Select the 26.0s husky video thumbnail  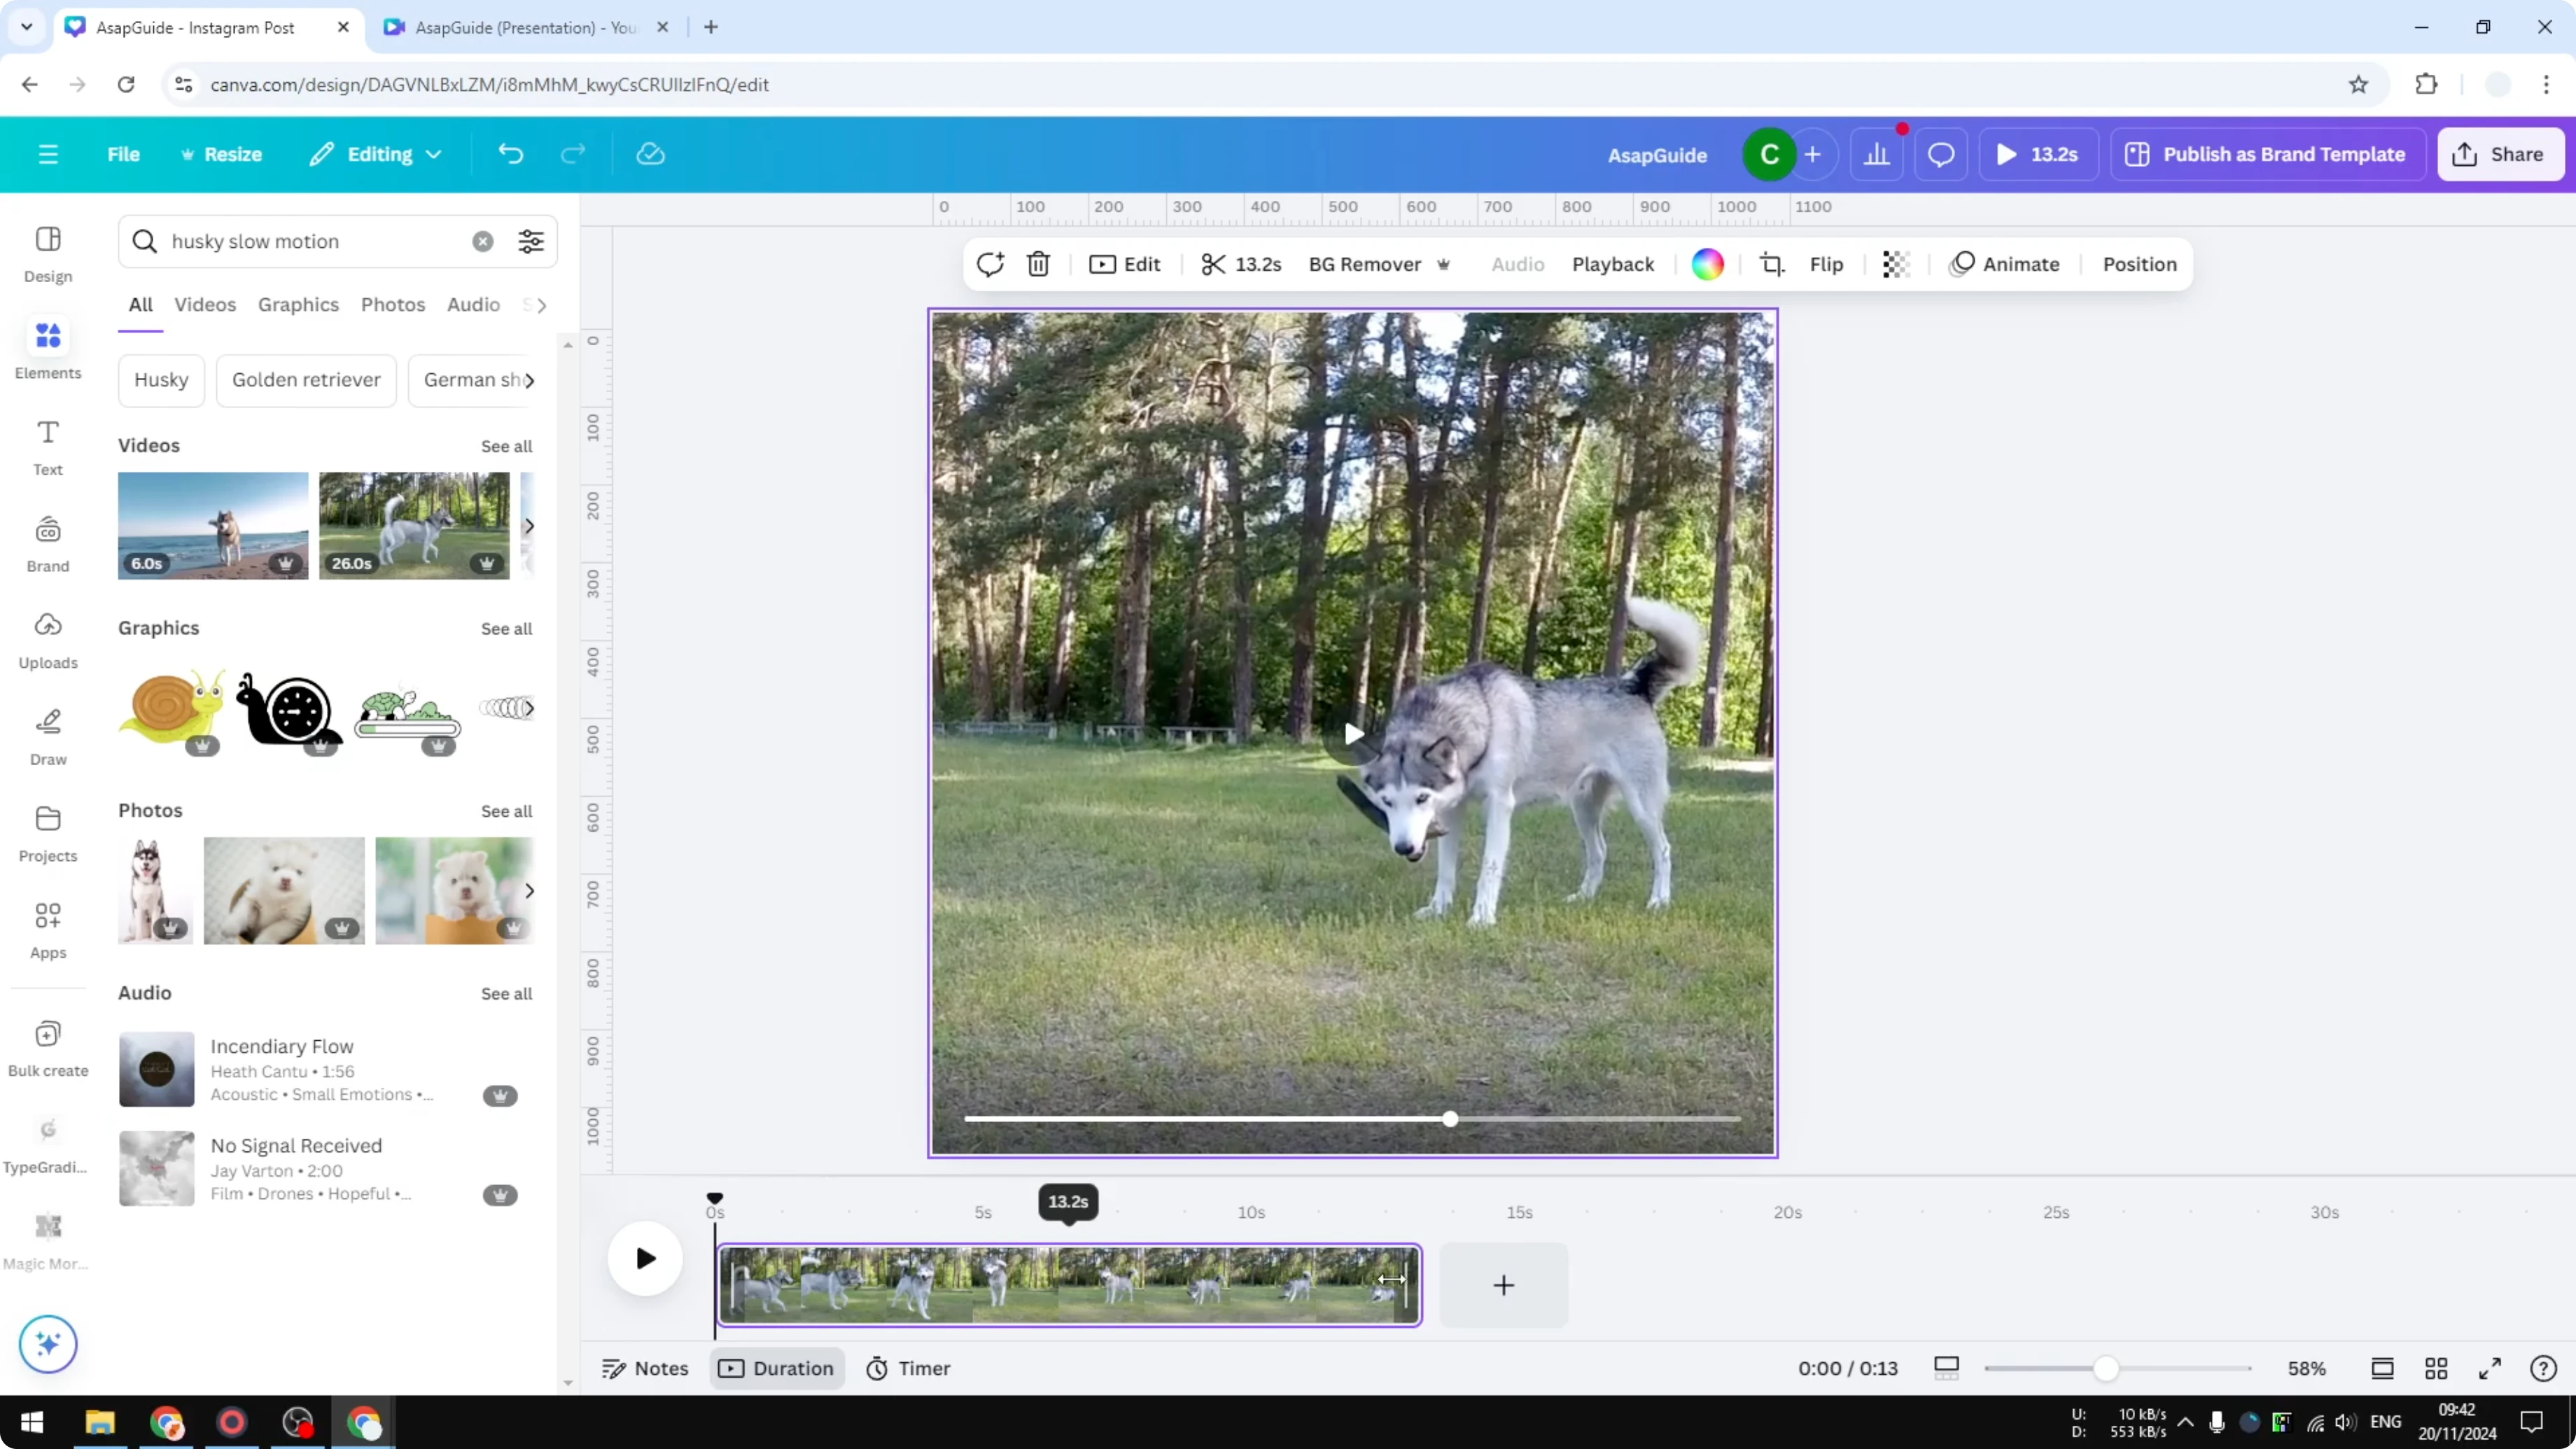pyautogui.click(x=414, y=525)
